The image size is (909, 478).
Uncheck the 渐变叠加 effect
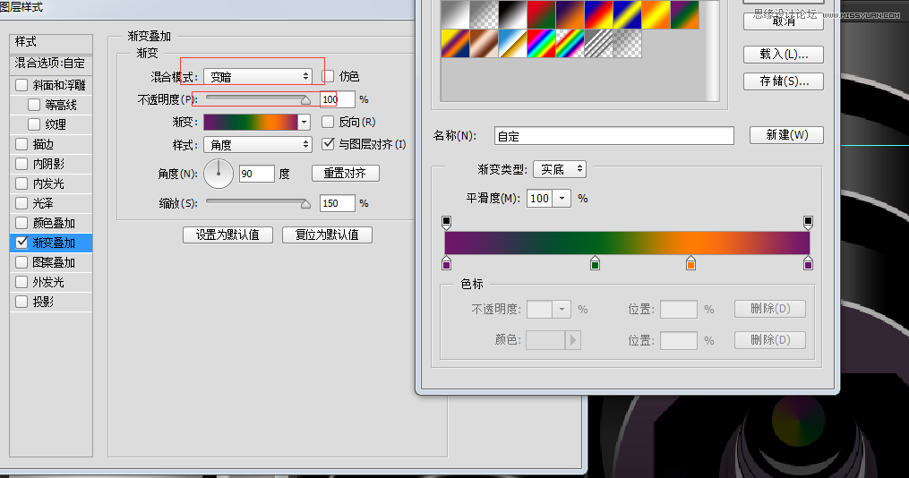click(21, 243)
